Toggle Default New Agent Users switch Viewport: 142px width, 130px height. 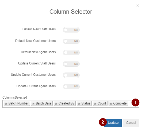click(71, 52)
